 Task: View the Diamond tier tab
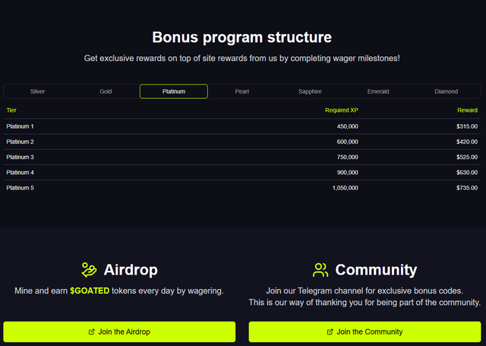[446, 91]
